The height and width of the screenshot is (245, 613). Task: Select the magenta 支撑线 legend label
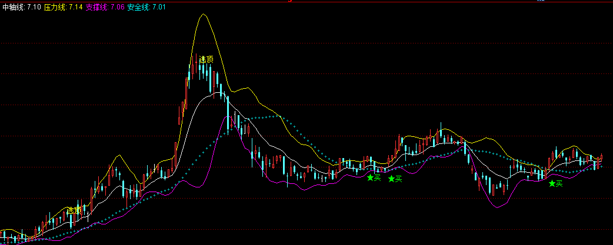[x=96, y=7]
